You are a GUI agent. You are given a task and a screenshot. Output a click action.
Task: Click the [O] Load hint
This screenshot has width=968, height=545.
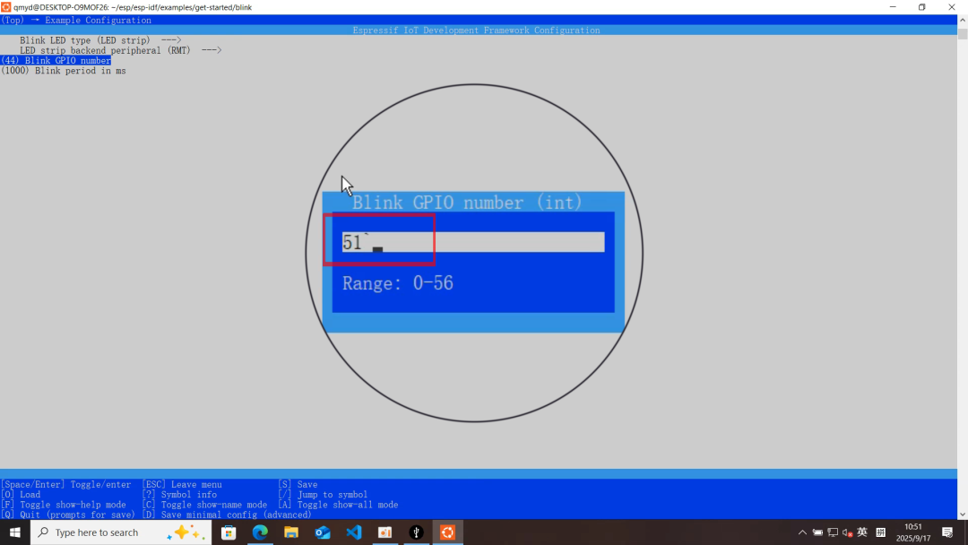[x=21, y=495]
